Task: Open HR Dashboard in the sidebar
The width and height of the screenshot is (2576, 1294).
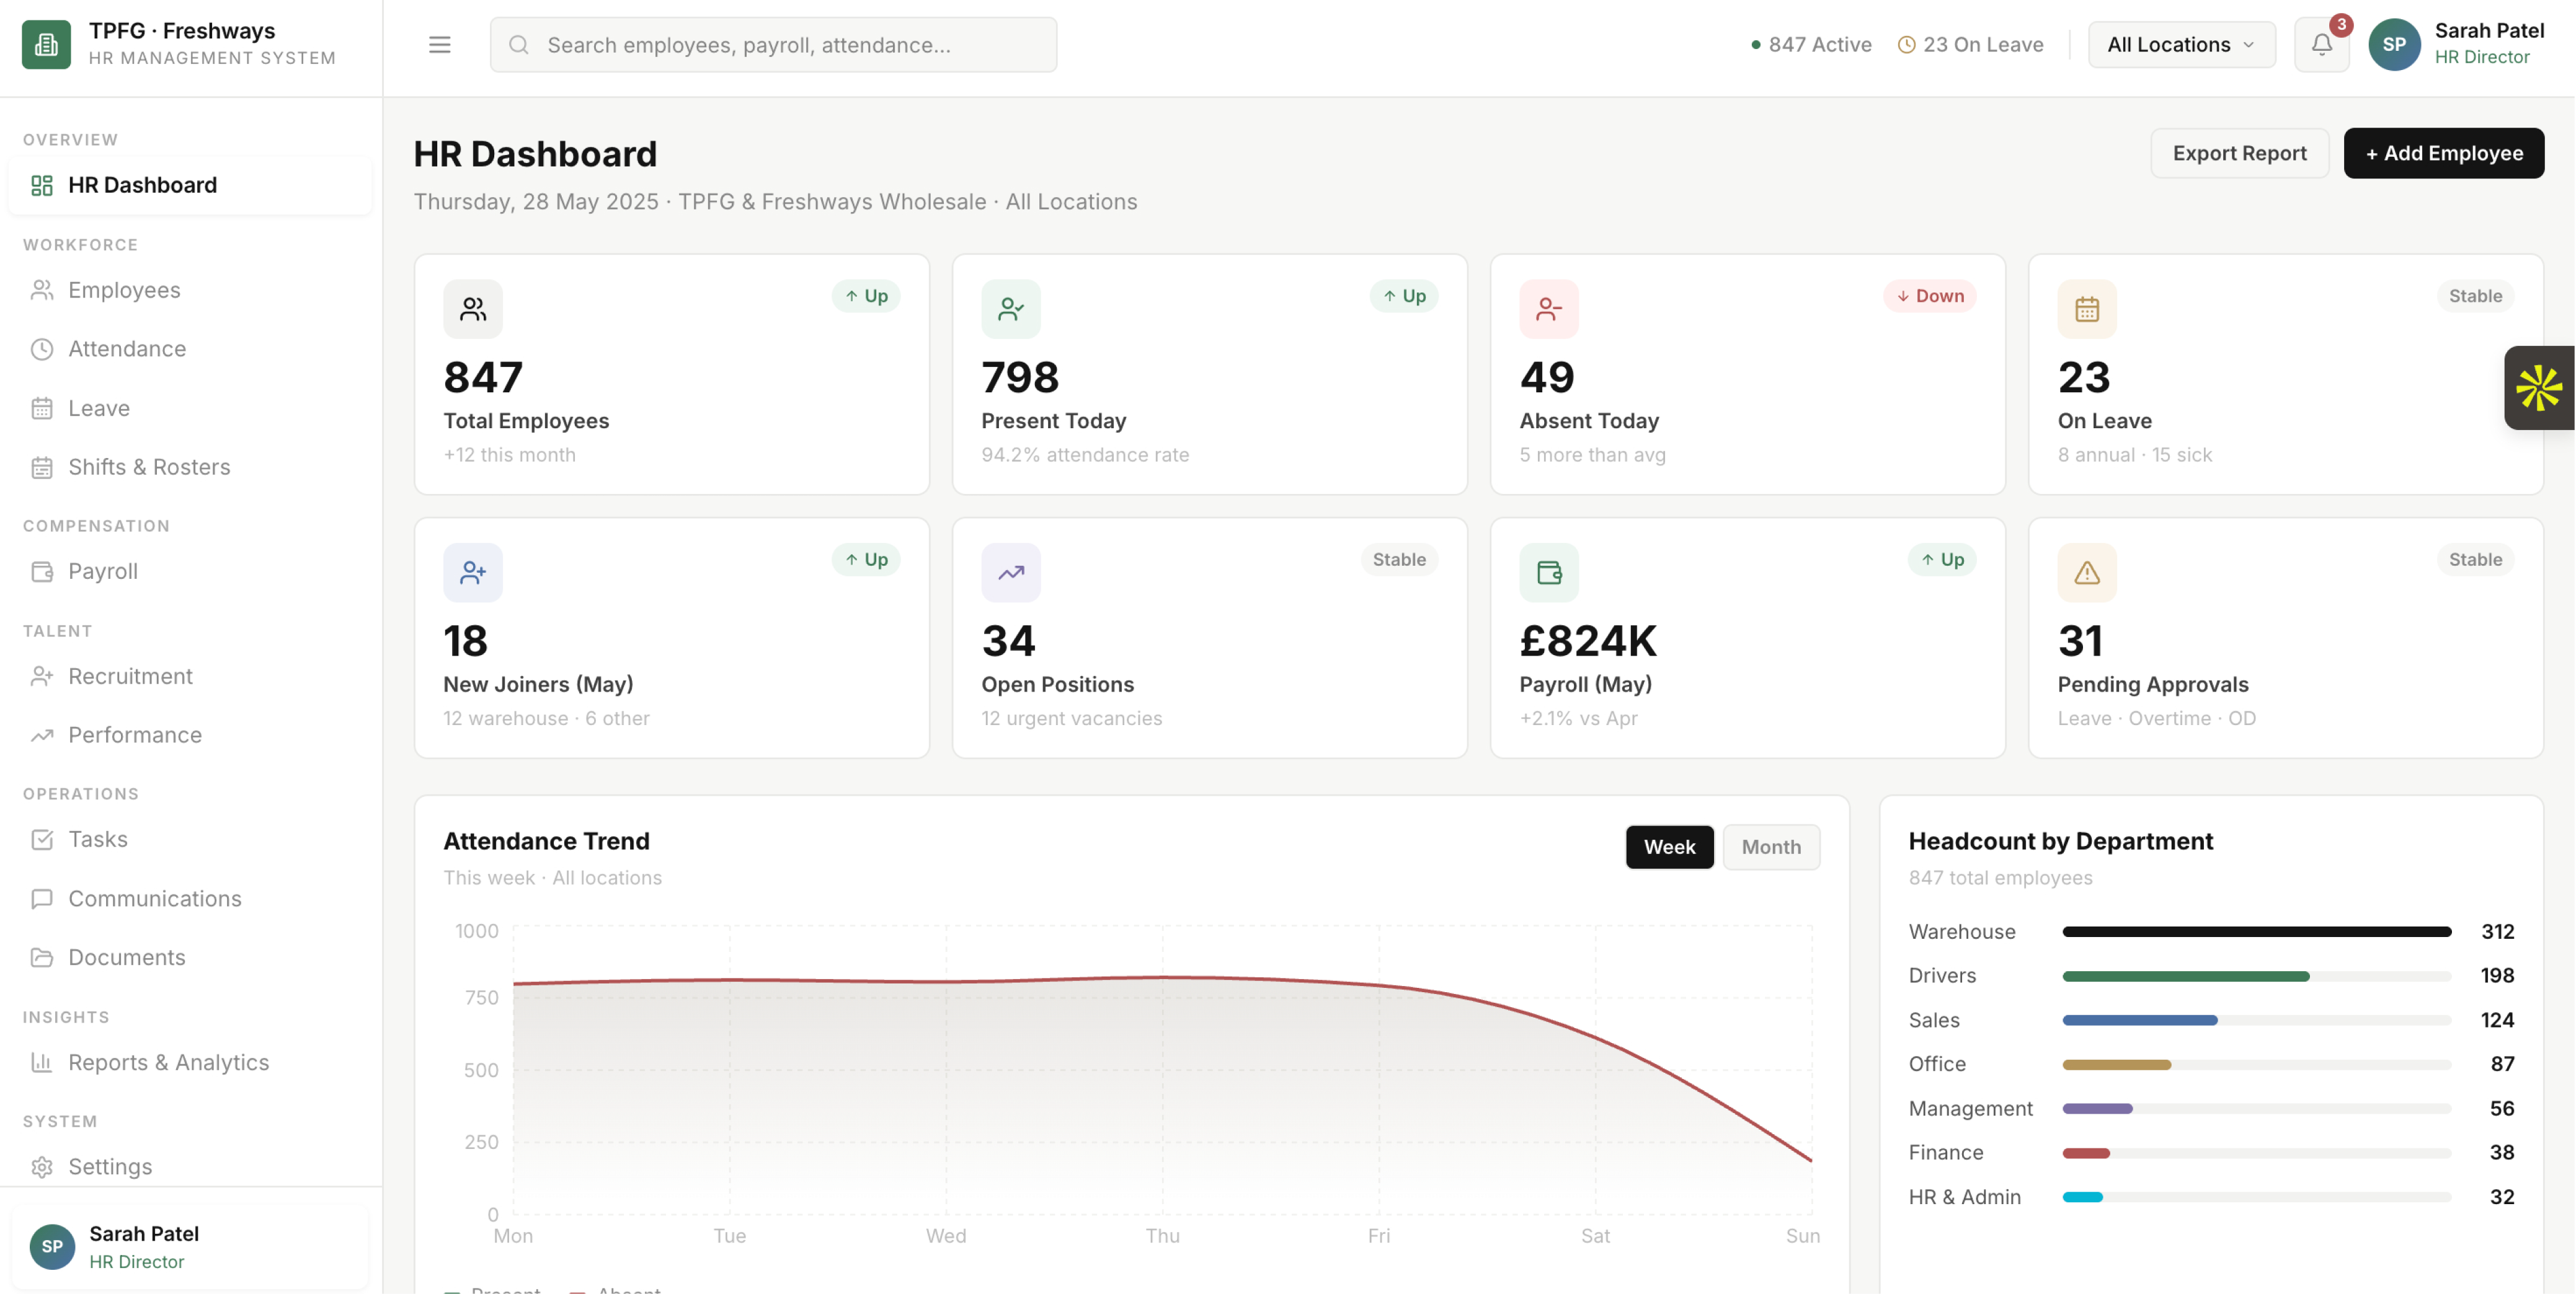Action: 190,185
